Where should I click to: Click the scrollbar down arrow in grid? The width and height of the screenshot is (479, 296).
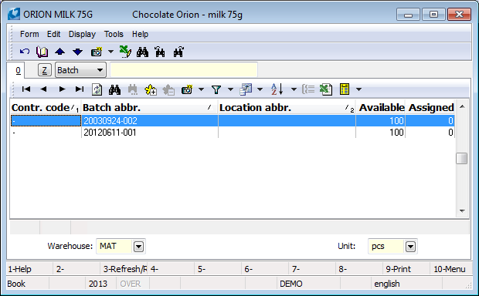pos(462,211)
